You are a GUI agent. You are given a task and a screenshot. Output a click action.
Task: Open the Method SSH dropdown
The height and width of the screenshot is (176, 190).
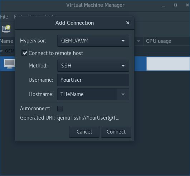[x=93, y=66]
